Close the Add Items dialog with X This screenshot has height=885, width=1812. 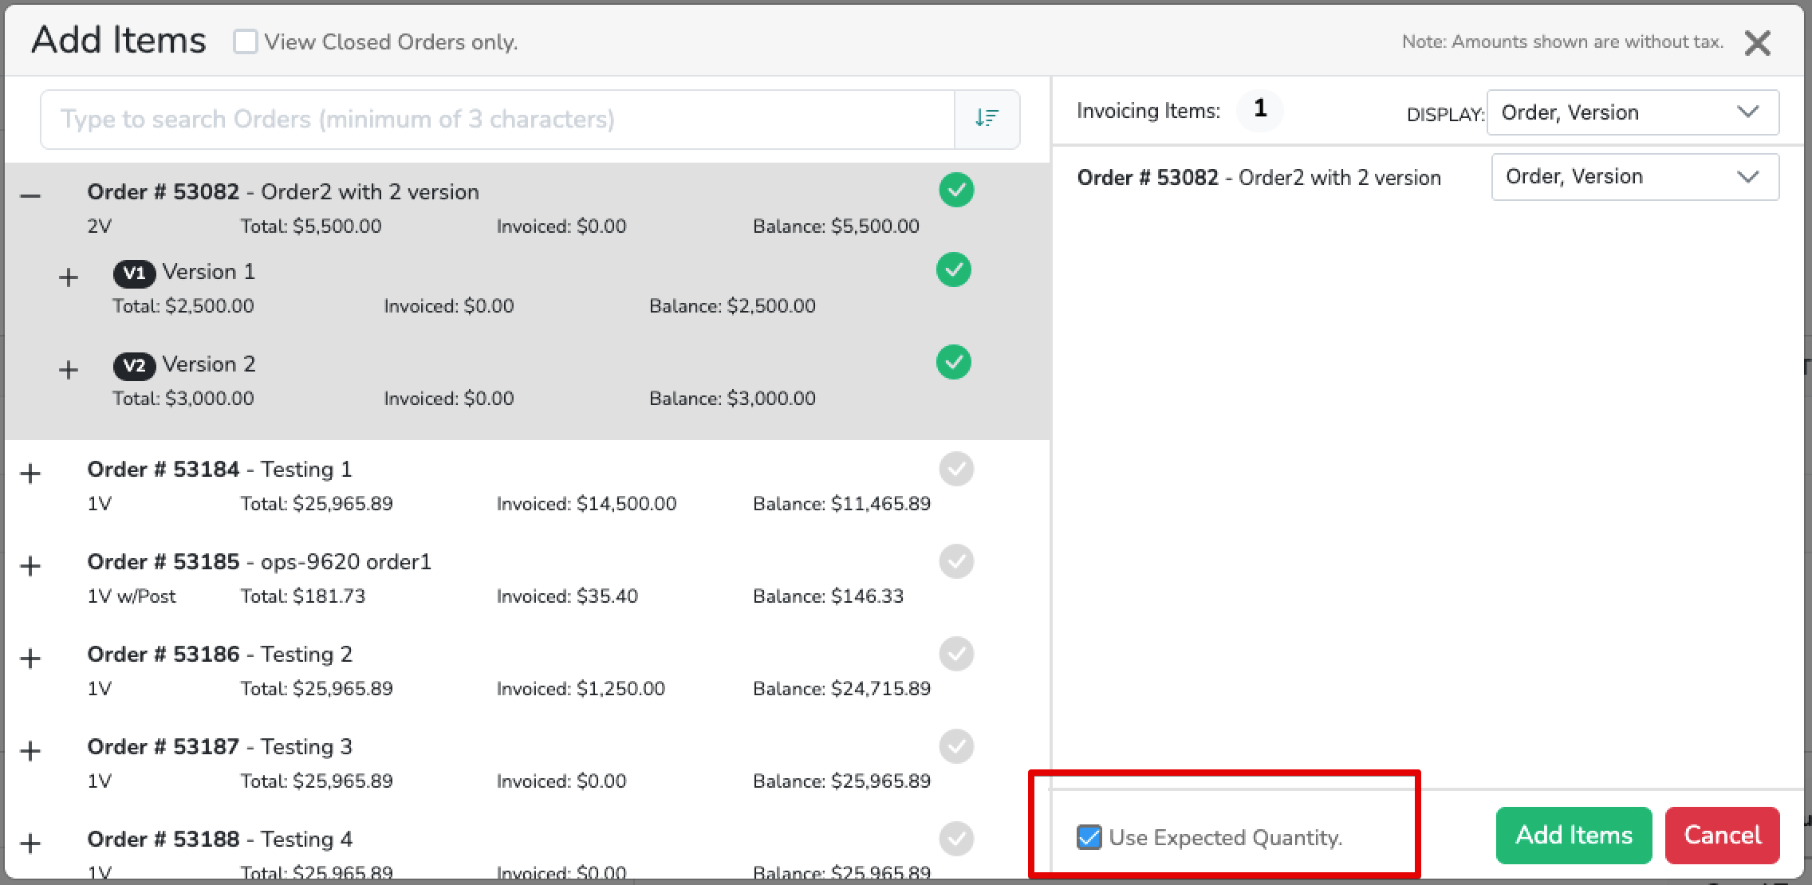(x=1758, y=43)
